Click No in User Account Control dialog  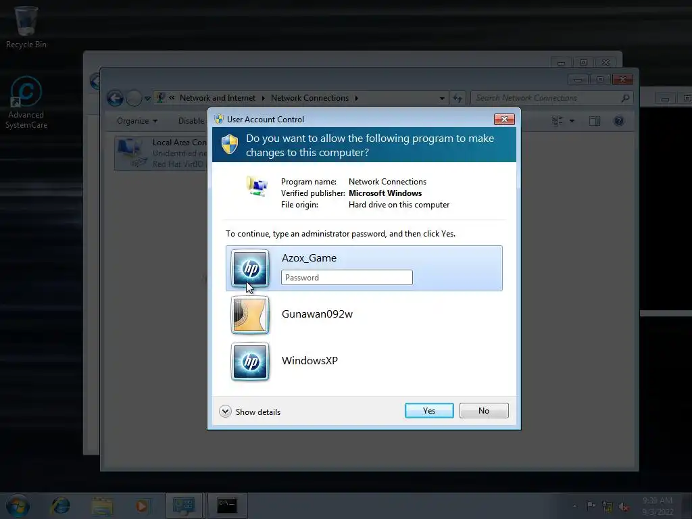pos(484,410)
